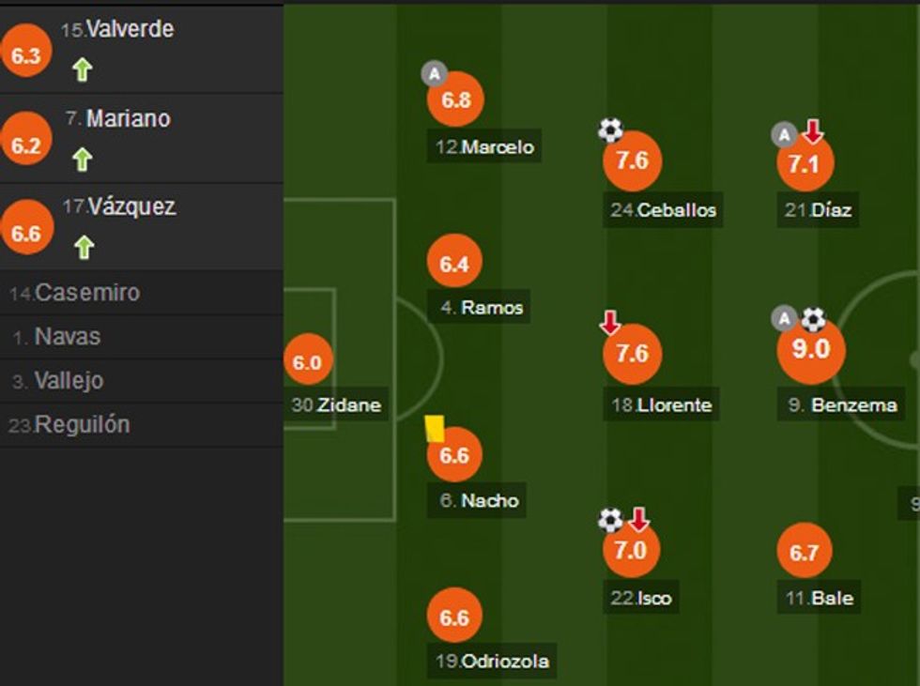Click the goal ball icon above Isco

[x=610, y=519]
